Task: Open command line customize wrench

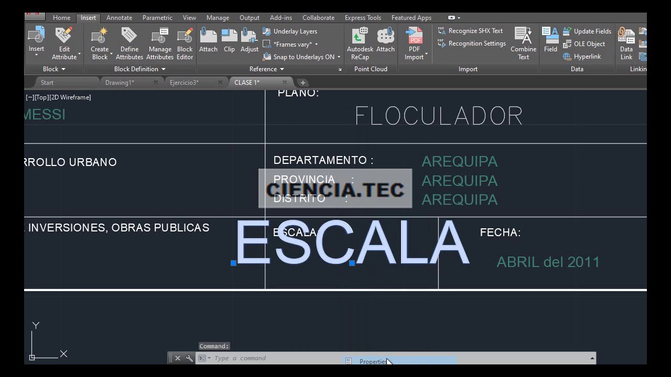Action: 189,358
